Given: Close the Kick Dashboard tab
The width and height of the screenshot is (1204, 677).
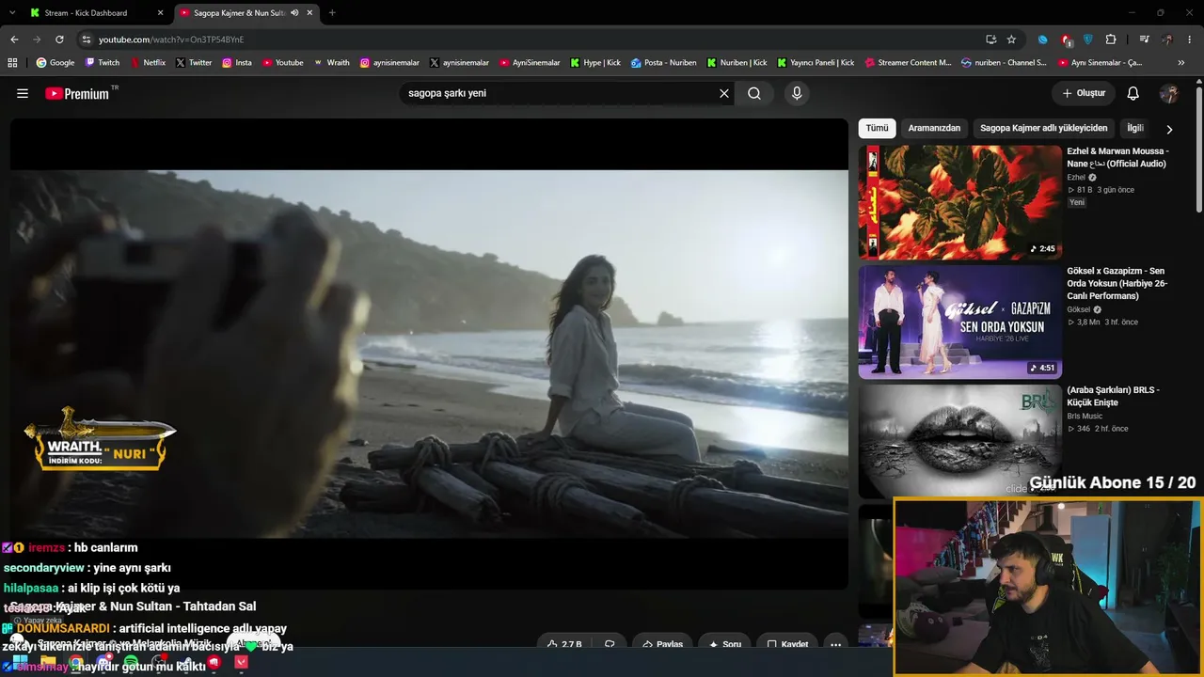Looking at the screenshot, I should pos(160,13).
